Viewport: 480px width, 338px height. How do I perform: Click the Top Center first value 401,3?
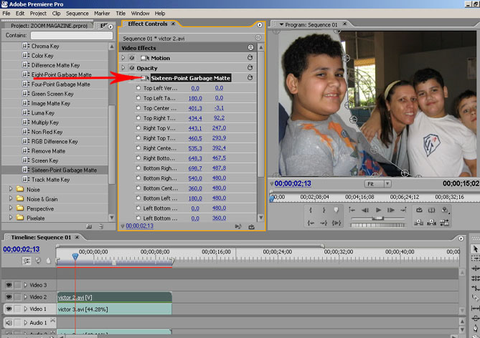point(194,108)
